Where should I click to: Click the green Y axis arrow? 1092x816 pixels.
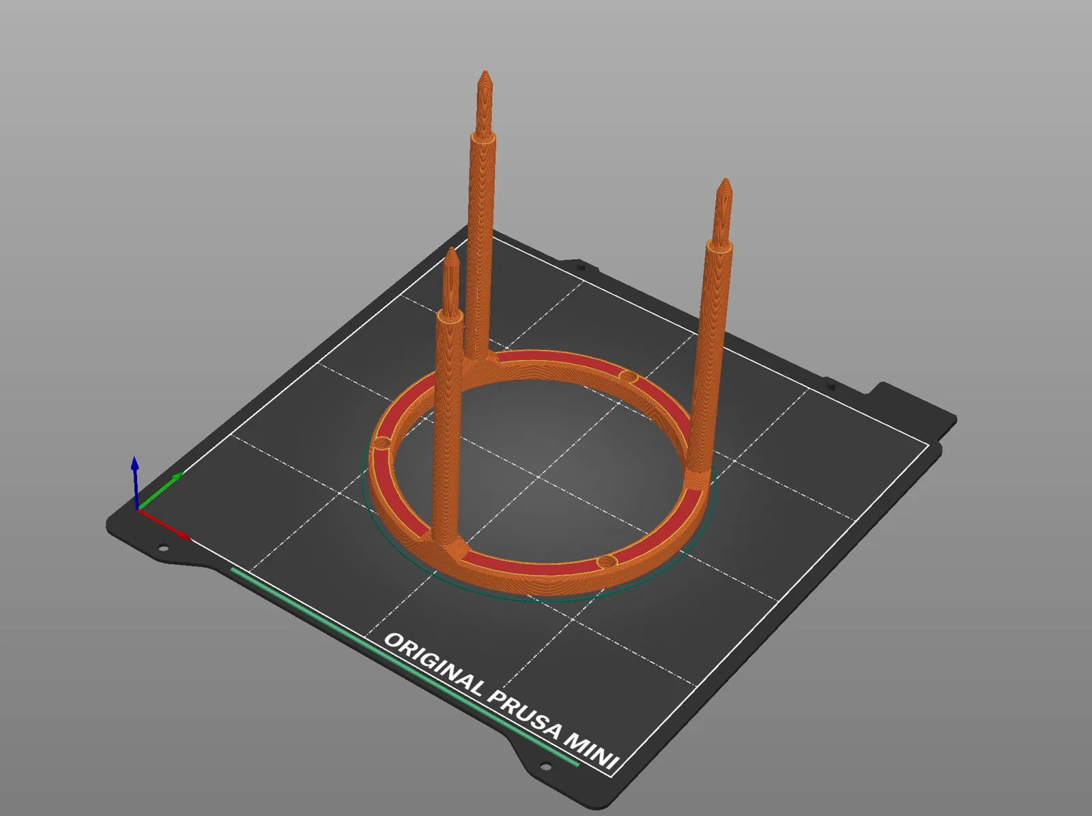pyautogui.click(x=160, y=491)
